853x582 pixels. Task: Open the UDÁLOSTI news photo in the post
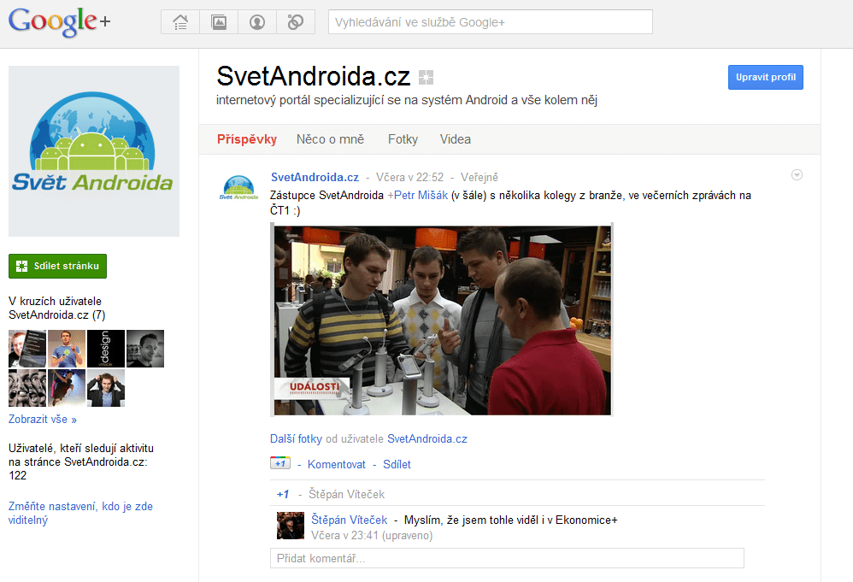442,320
